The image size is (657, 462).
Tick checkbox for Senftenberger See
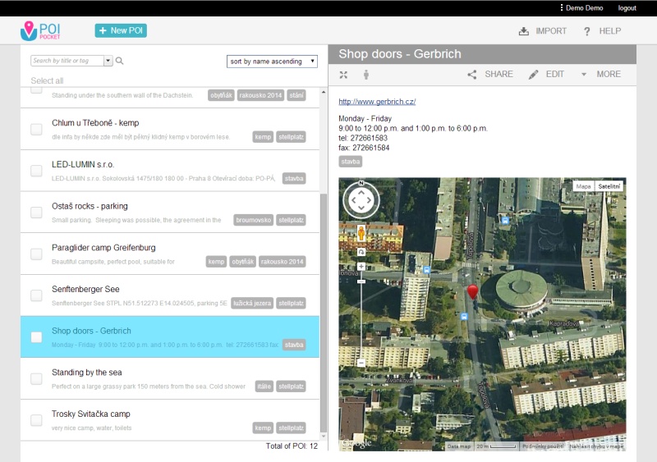36,295
